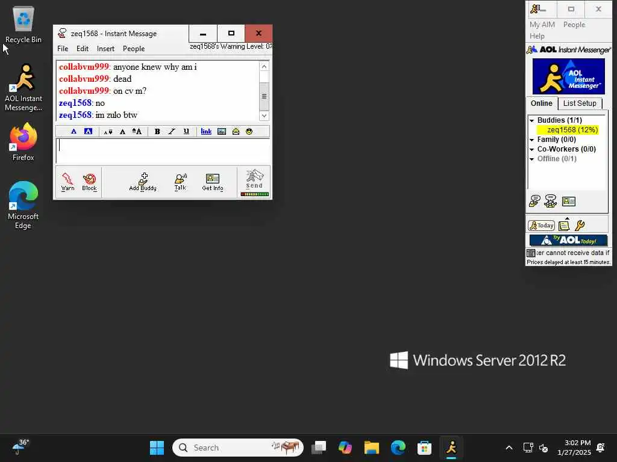Click the Talk button
Screen dimensions: 617x462
180,182
